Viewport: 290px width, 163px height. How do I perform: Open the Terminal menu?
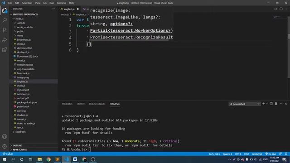pyautogui.click(x=62, y=3)
